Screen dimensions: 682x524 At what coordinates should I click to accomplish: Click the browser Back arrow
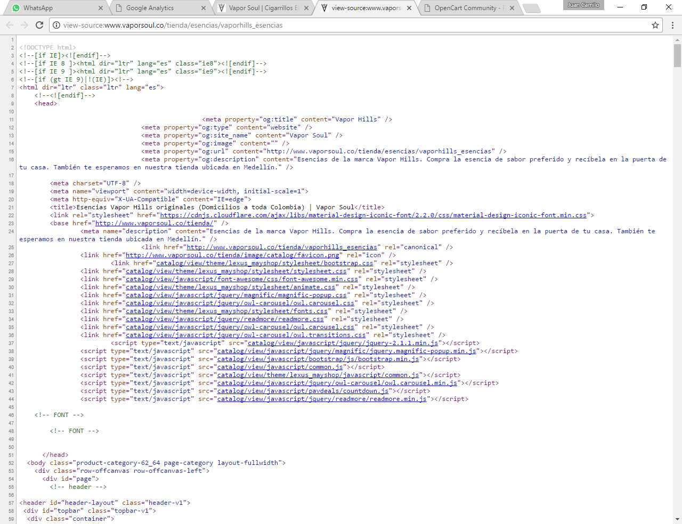coord(10,25)
